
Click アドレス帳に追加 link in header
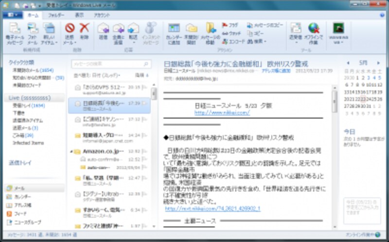[x=276, y=70]
